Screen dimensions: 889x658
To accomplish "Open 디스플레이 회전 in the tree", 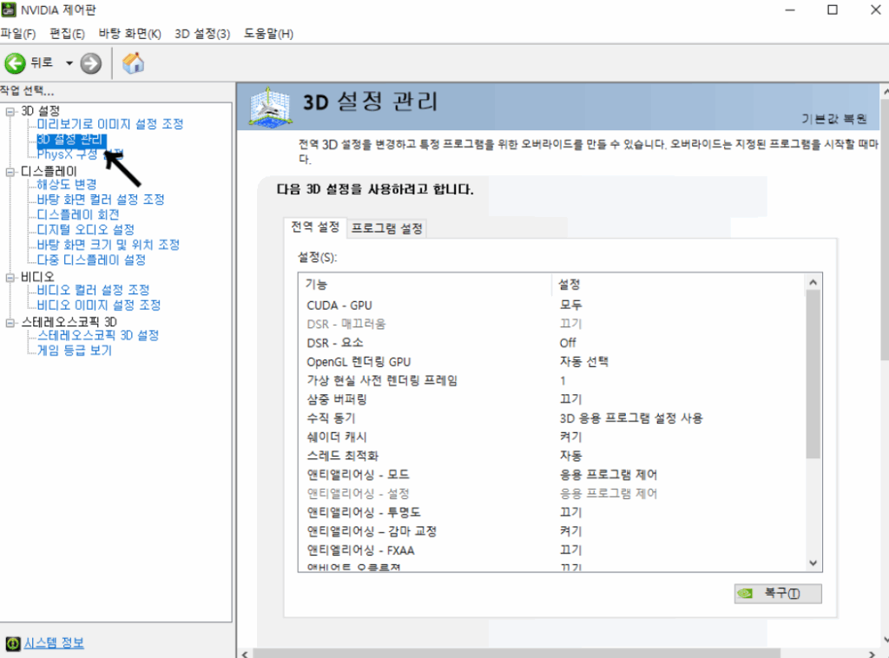I will click(78, 214).
